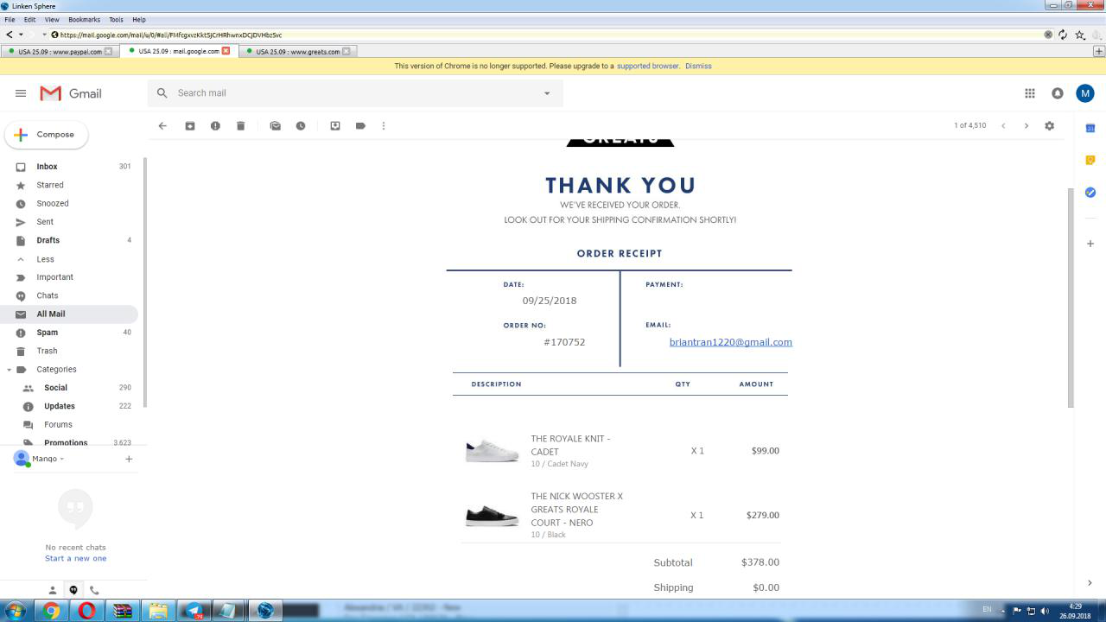1106x622 pixels.
Task: Go back to mail list arrow
Action: 162,126
